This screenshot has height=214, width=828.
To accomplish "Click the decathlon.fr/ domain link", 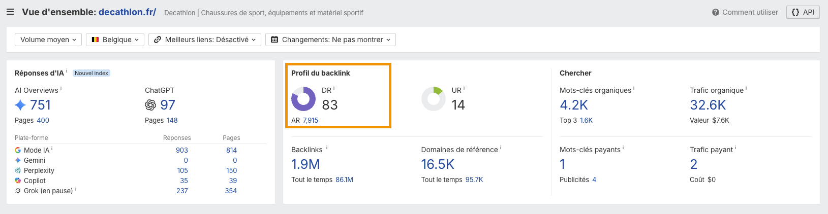I will pos(127,12).
